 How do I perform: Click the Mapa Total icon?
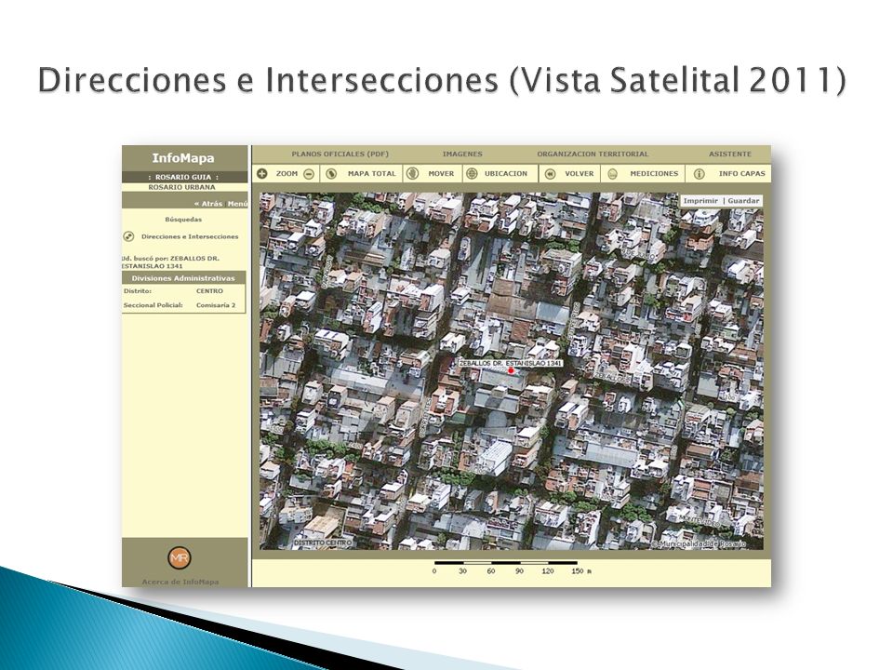[x=331, y=174]
